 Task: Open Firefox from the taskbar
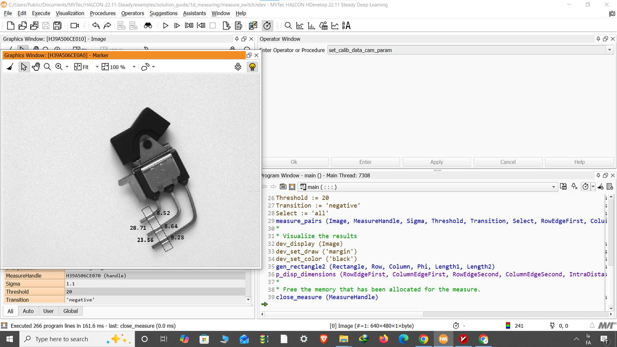tap(383, 339)
